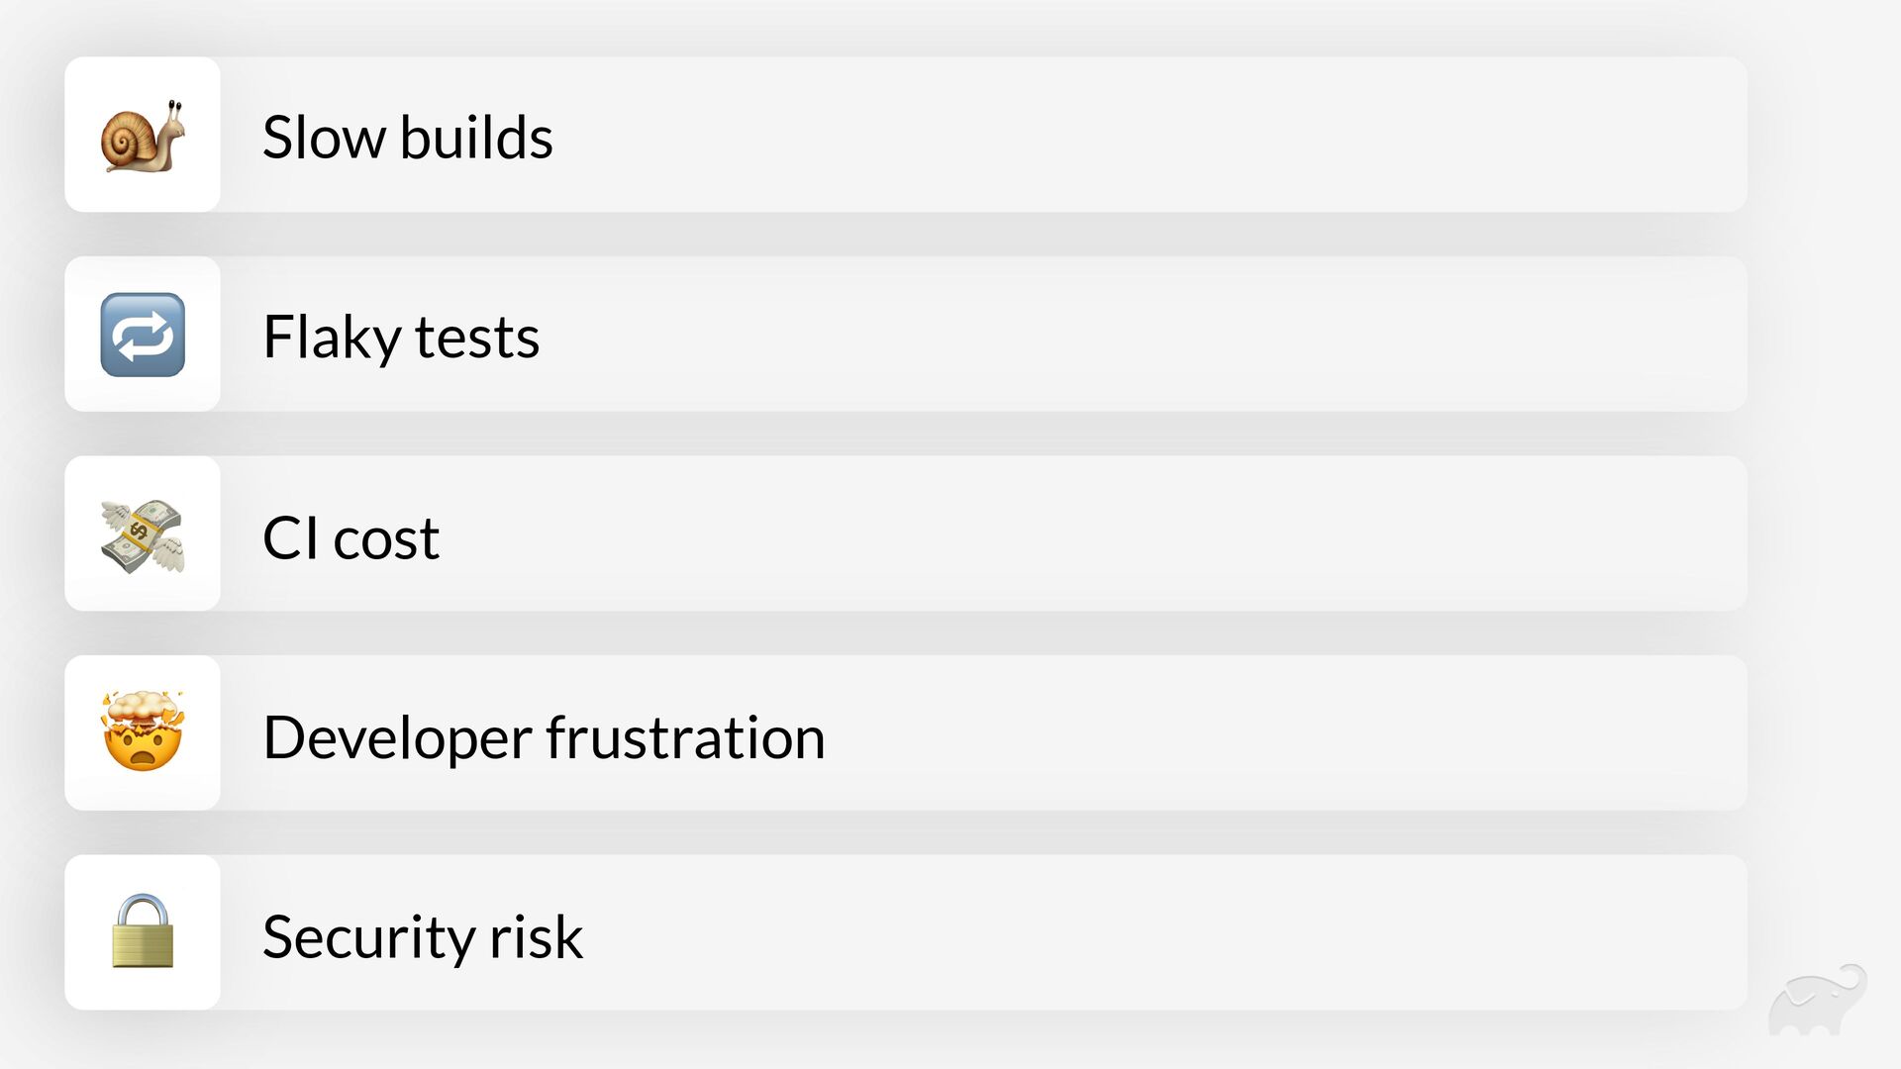Select the 'Security risk' text label
Screen dimensions: 1901x1069
pos(423,936)
